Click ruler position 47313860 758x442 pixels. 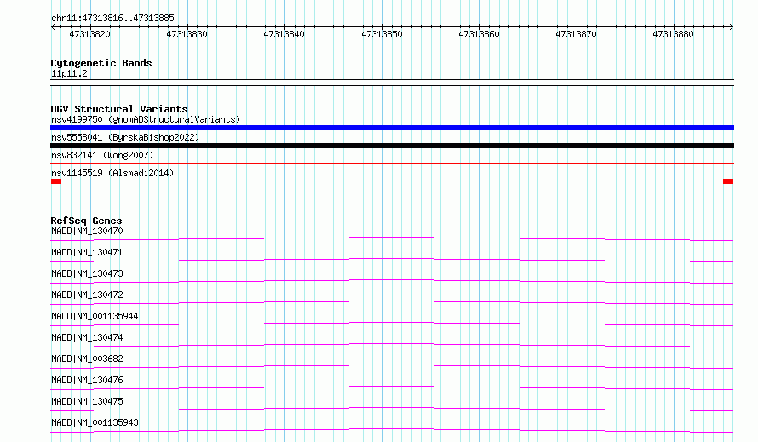point(479,34)
